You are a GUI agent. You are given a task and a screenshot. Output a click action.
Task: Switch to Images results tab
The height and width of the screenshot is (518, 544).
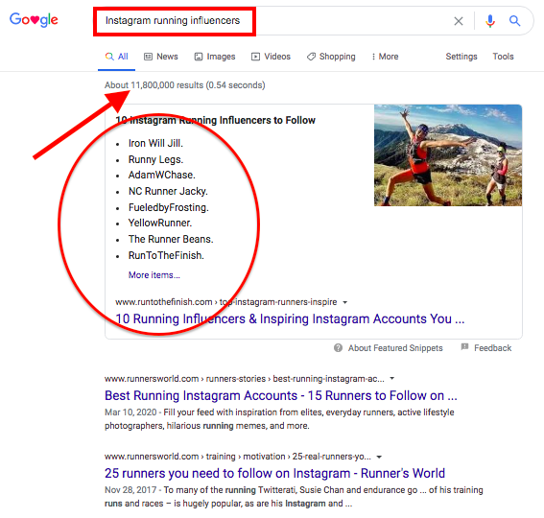215,57
